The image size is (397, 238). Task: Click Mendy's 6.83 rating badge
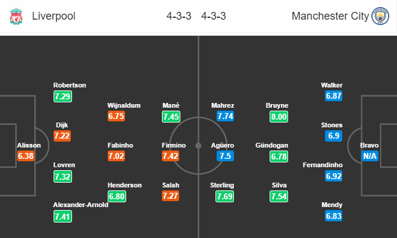(x=334, y=216)
